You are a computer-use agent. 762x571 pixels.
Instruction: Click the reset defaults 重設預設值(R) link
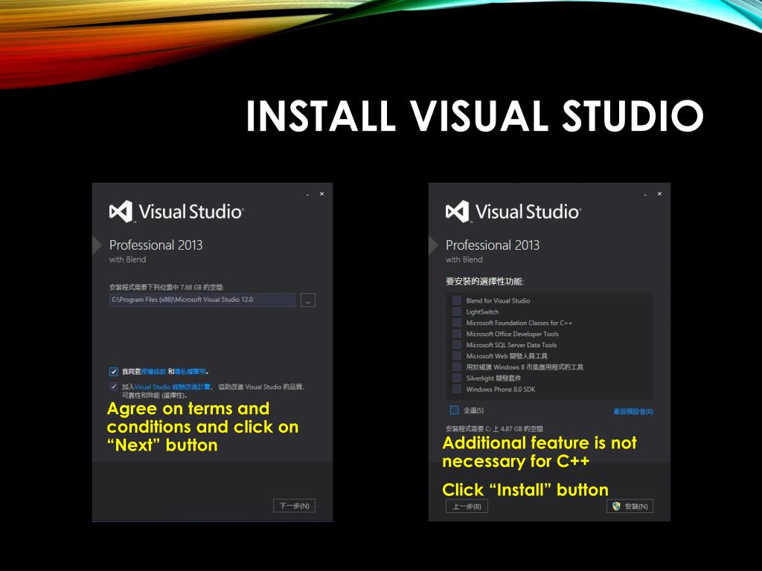pos(633,412)
